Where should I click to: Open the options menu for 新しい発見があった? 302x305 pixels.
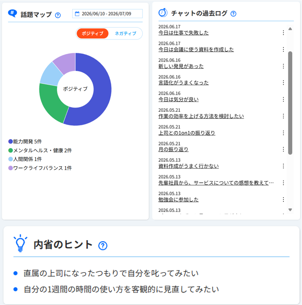283,66
